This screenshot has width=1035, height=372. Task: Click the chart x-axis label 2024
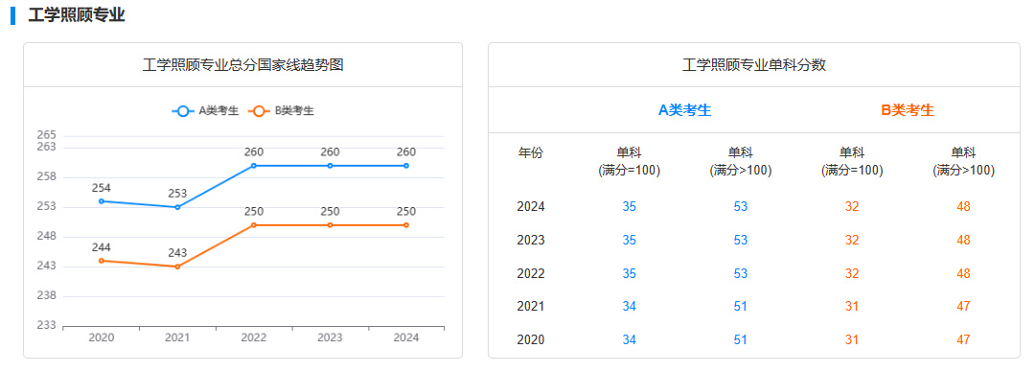pos(406,337)
